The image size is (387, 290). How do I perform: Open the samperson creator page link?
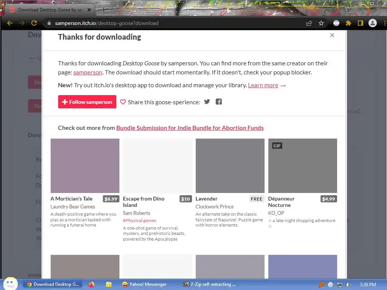click(x=88, y=72)
